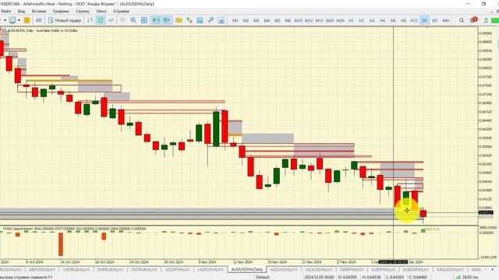Select the M1 timeframe
Image resolution: width=499 pixels, height=280 pixels.
pyautogui.click(x=235, y=20)
